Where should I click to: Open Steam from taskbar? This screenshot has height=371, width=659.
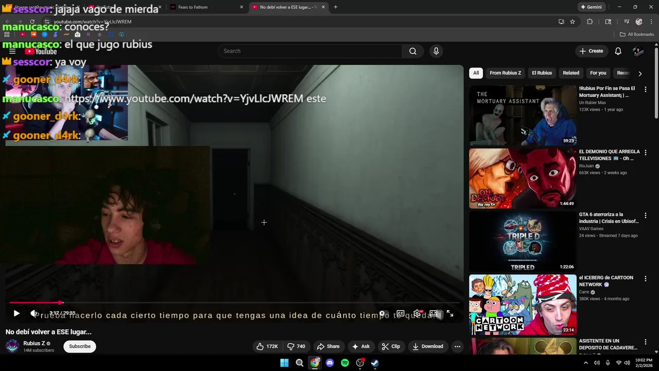[375, 363]
